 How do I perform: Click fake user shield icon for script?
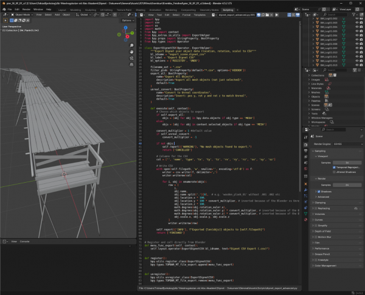259,15
